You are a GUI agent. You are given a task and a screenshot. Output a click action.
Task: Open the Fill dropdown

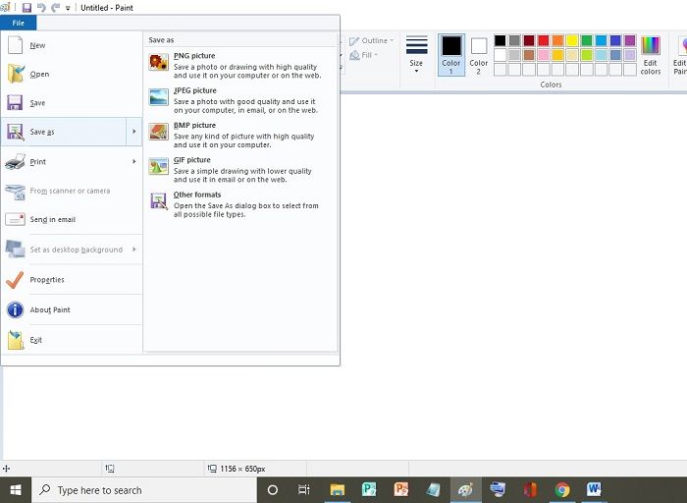tap(364, 55)
